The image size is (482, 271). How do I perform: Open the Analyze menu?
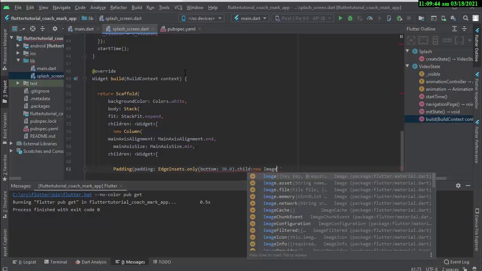pos(98,7)
